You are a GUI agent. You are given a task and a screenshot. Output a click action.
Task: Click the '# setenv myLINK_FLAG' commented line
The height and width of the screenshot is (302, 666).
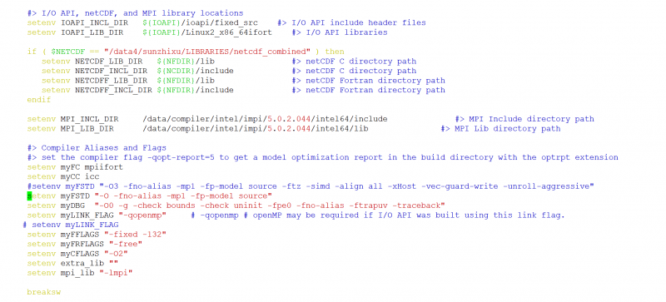(71, 225)
